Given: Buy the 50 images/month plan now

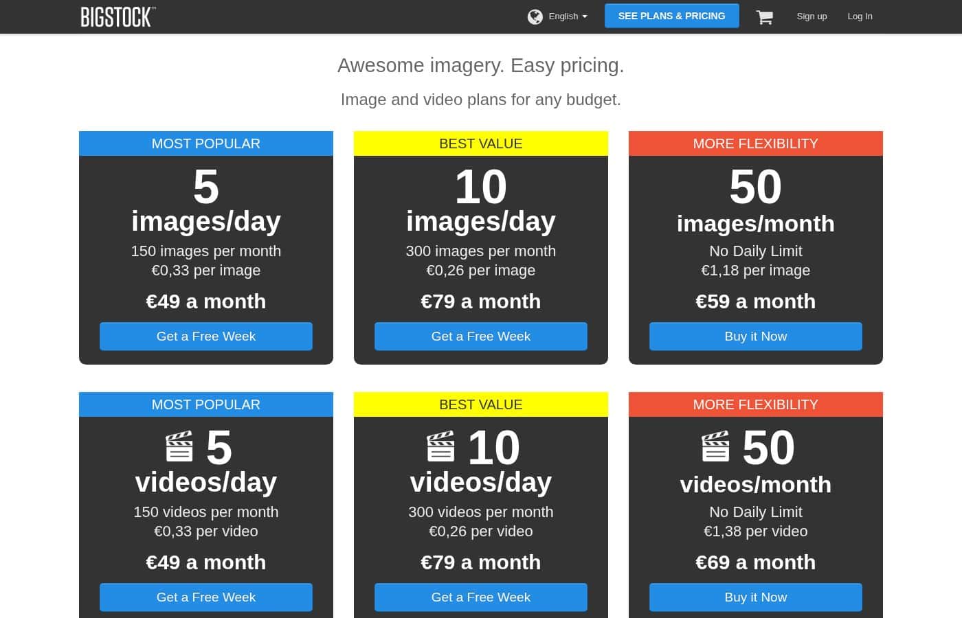Looking at the screenshot, I should tap(756, 336).
